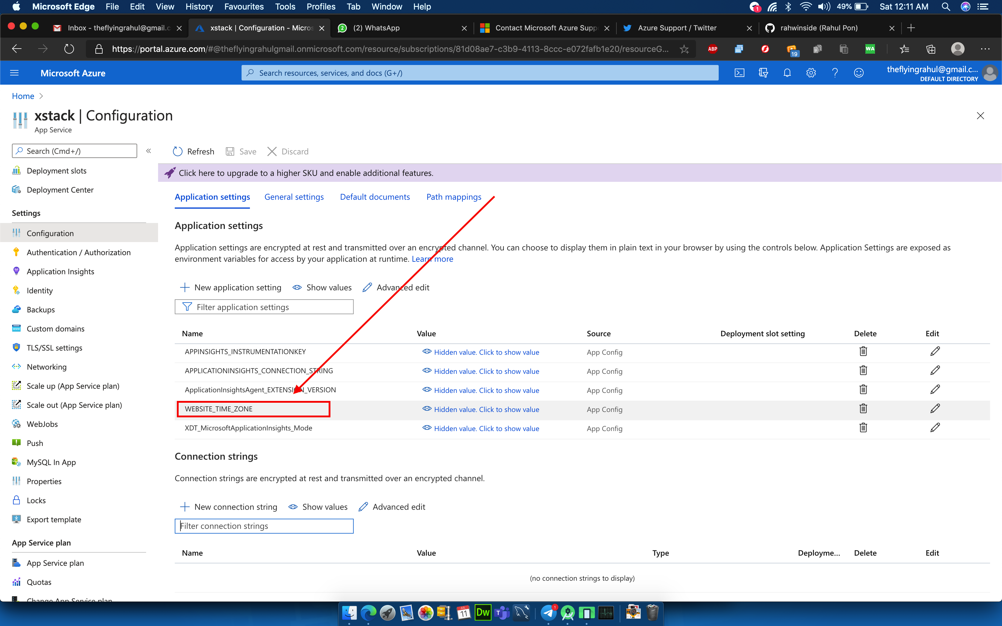This screenshot has width=1002, height=626.
Task: Open Dreamweaver from the Dock
Action: point(483,613)
